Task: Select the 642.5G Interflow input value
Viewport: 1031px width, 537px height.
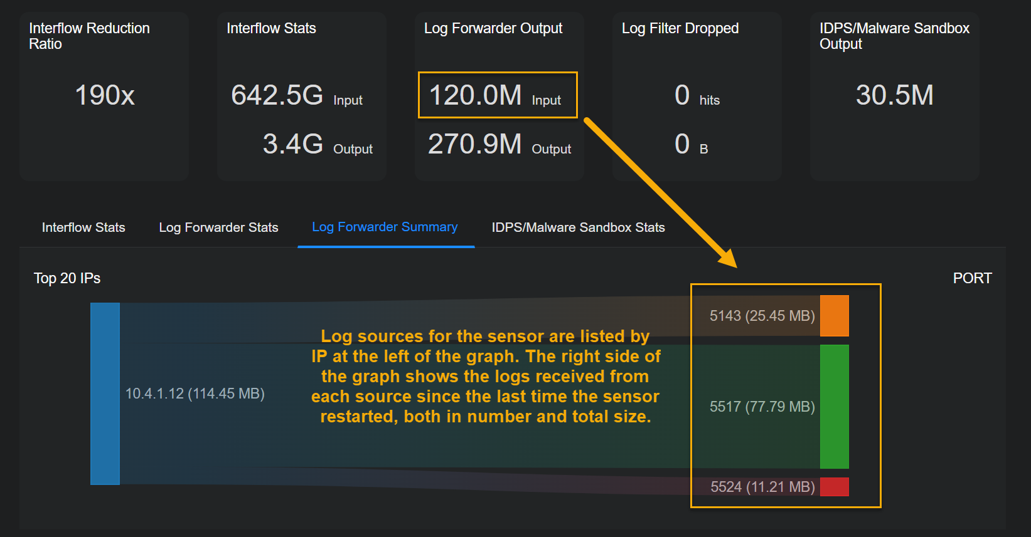Action: 277,95
